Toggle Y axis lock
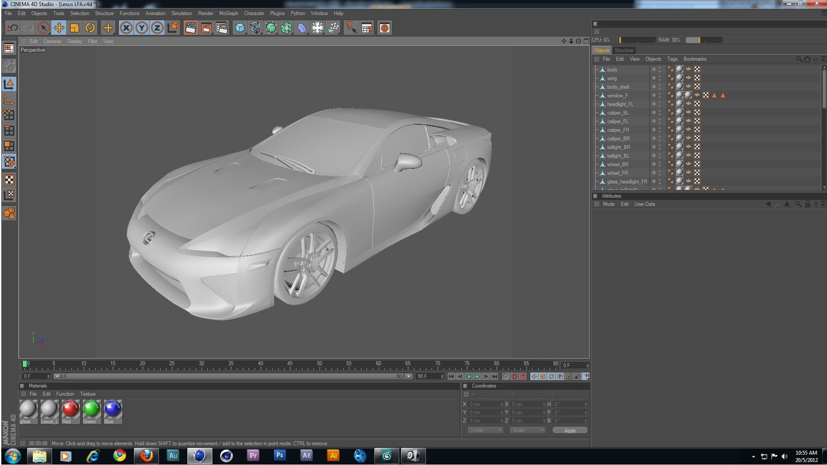827x465 pixels. click(142, 28)
